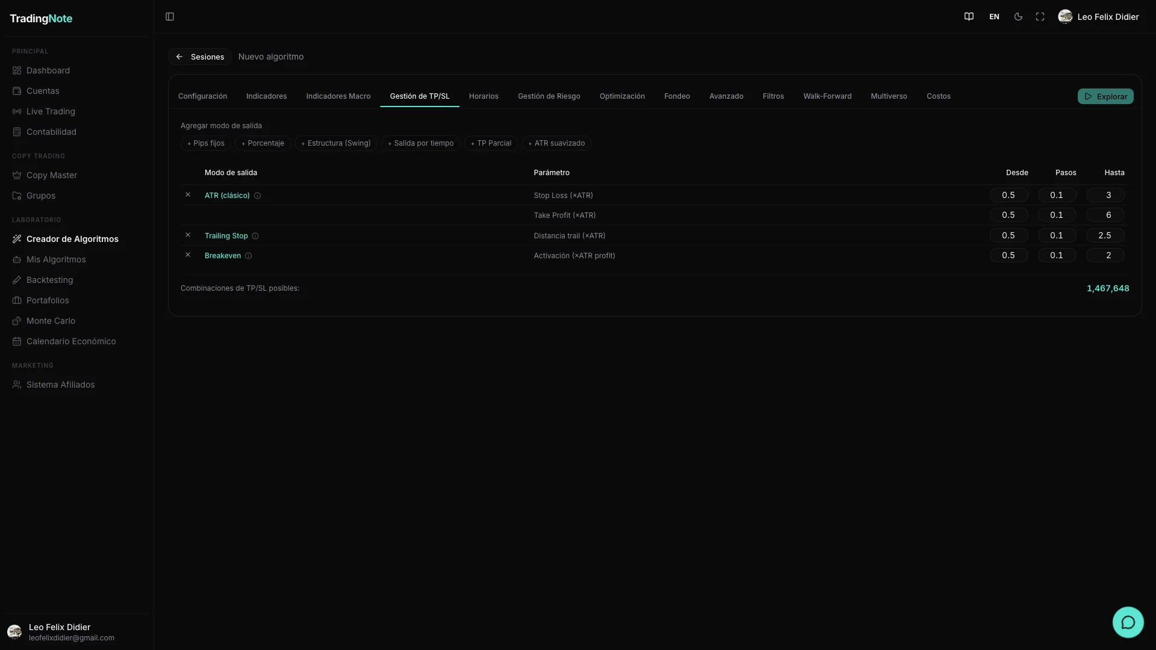
Task: Open Backtesting in the sidebar
Action: 76,280
